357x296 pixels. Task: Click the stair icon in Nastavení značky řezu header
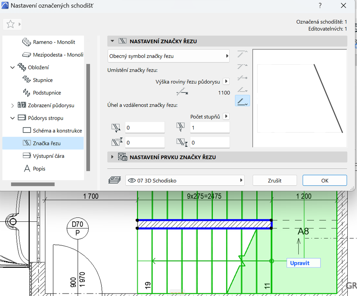click(123, 41)
